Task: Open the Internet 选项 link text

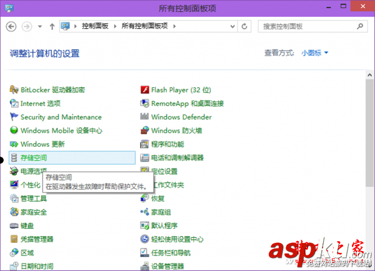Action: 41,104
